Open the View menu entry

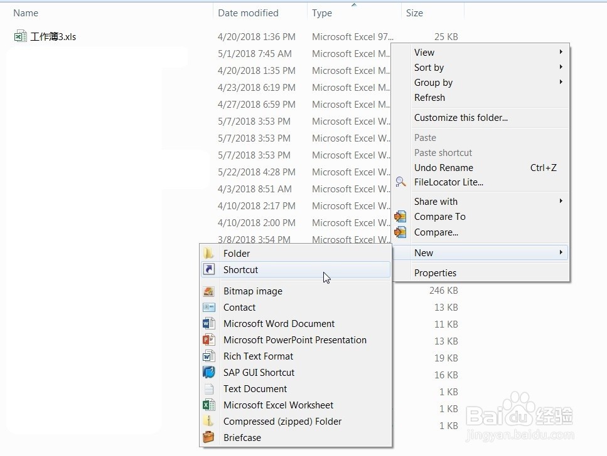click(481, 52)
